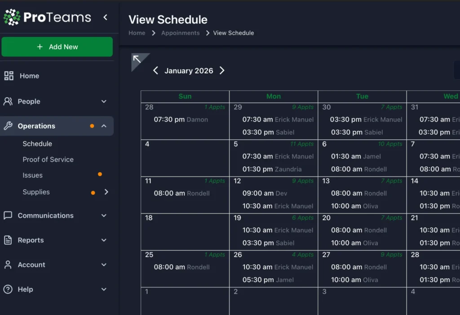Click the Appoinments breadcrumb link
The width and height of the screenshot is (460, 315).
coord(180,33)
